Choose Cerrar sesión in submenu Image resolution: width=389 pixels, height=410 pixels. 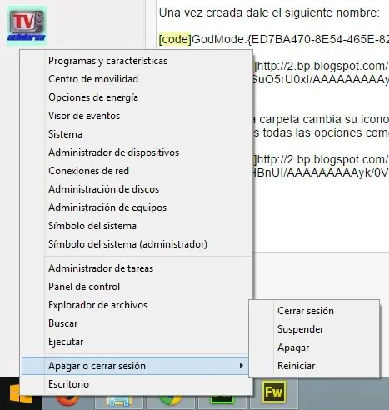point(306,311)
